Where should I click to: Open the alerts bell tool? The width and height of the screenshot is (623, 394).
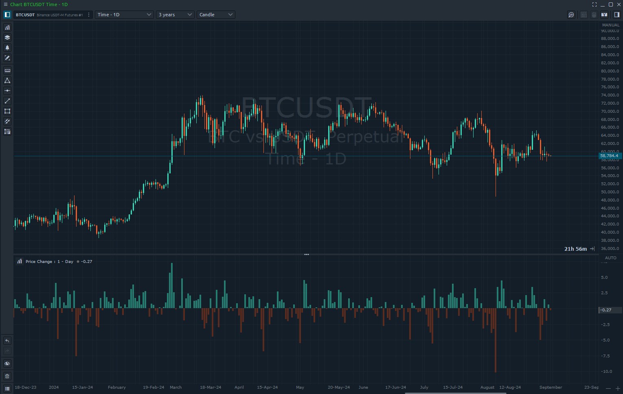(7, 48)
